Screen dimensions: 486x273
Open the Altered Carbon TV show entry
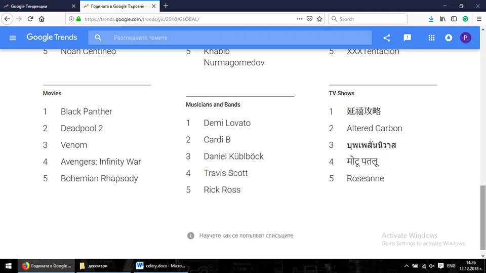click(x=375, y=128)
